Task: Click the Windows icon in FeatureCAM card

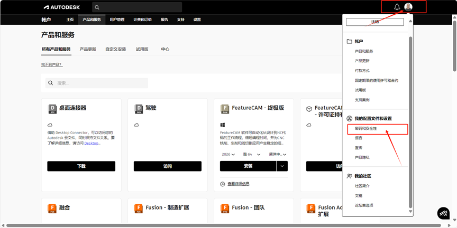Action: pyautogui.click(x=222, y=125)
